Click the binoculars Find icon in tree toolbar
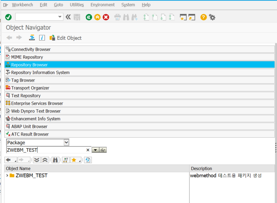 click(55, 160)
